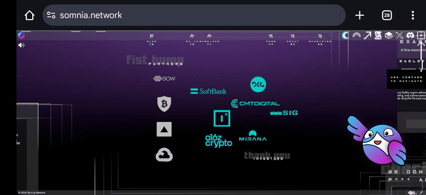Activate the compass navigation icon
Image resolution: width=426 pixels, height=195 pixels.
(x=421, y=35)
